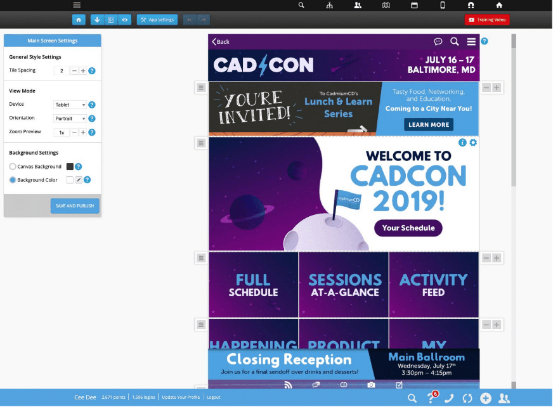Screen dimensions: 553x407
Task: Open the calendar icon in the top bar
Action: point(414,5)
